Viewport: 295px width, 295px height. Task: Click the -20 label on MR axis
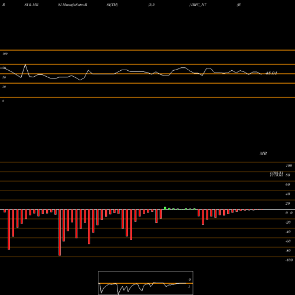288,222
